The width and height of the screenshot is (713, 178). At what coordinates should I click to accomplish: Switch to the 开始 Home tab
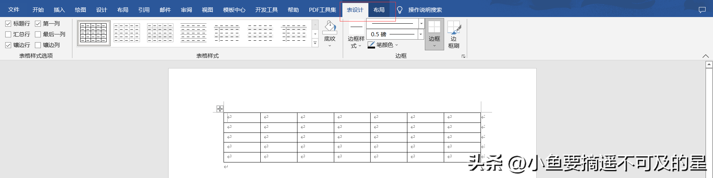point(38,10)
